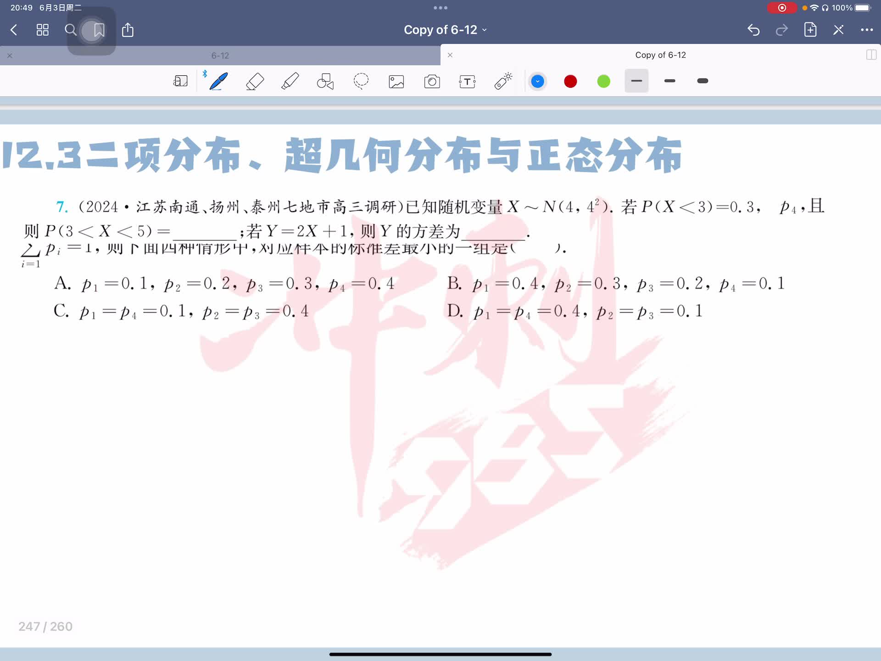The width and height of the screenshot is (881, 661).
Task: Select the Text box tool
Action: click(467, 81)
